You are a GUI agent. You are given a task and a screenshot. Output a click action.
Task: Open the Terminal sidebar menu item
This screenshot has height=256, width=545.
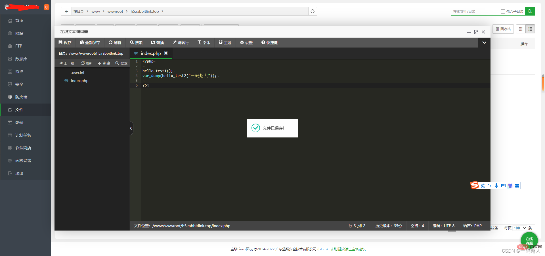(19, 122)
